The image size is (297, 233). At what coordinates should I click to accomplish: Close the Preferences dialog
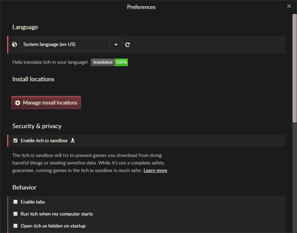(289, 6)
